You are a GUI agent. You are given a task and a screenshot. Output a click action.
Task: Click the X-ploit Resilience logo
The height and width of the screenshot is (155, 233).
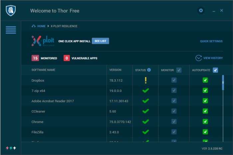coord(43,41)
